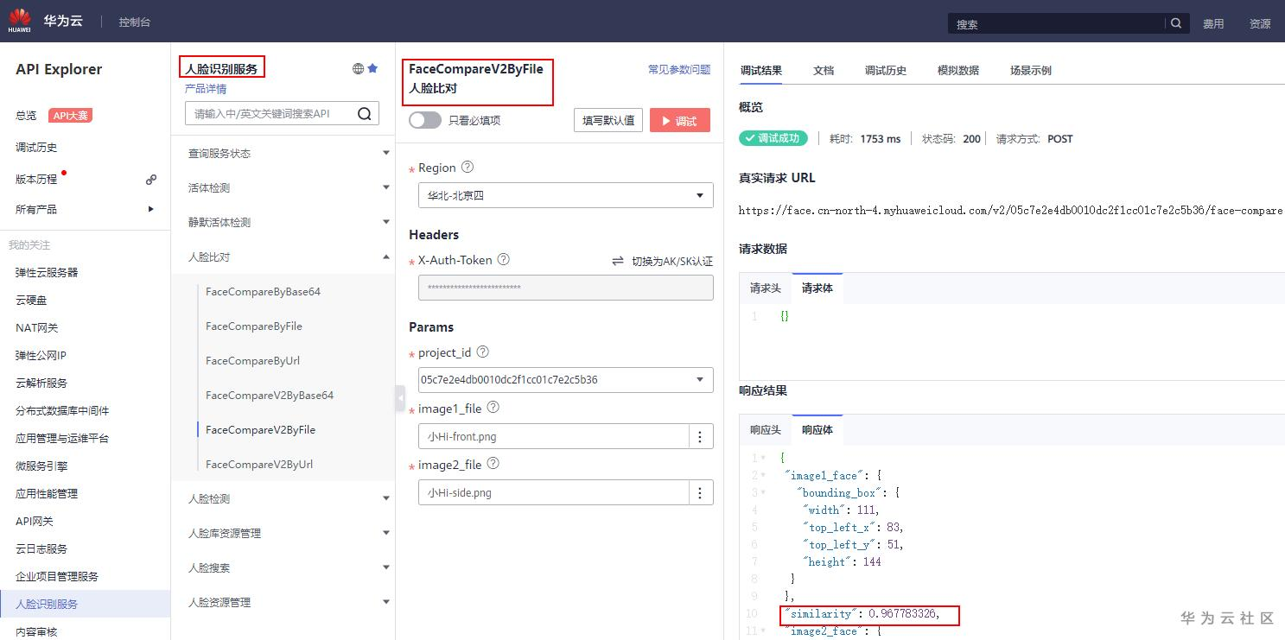The image size is (1285, 640).
Task: Show help for image2_file
Action: (x=493, y=464)
